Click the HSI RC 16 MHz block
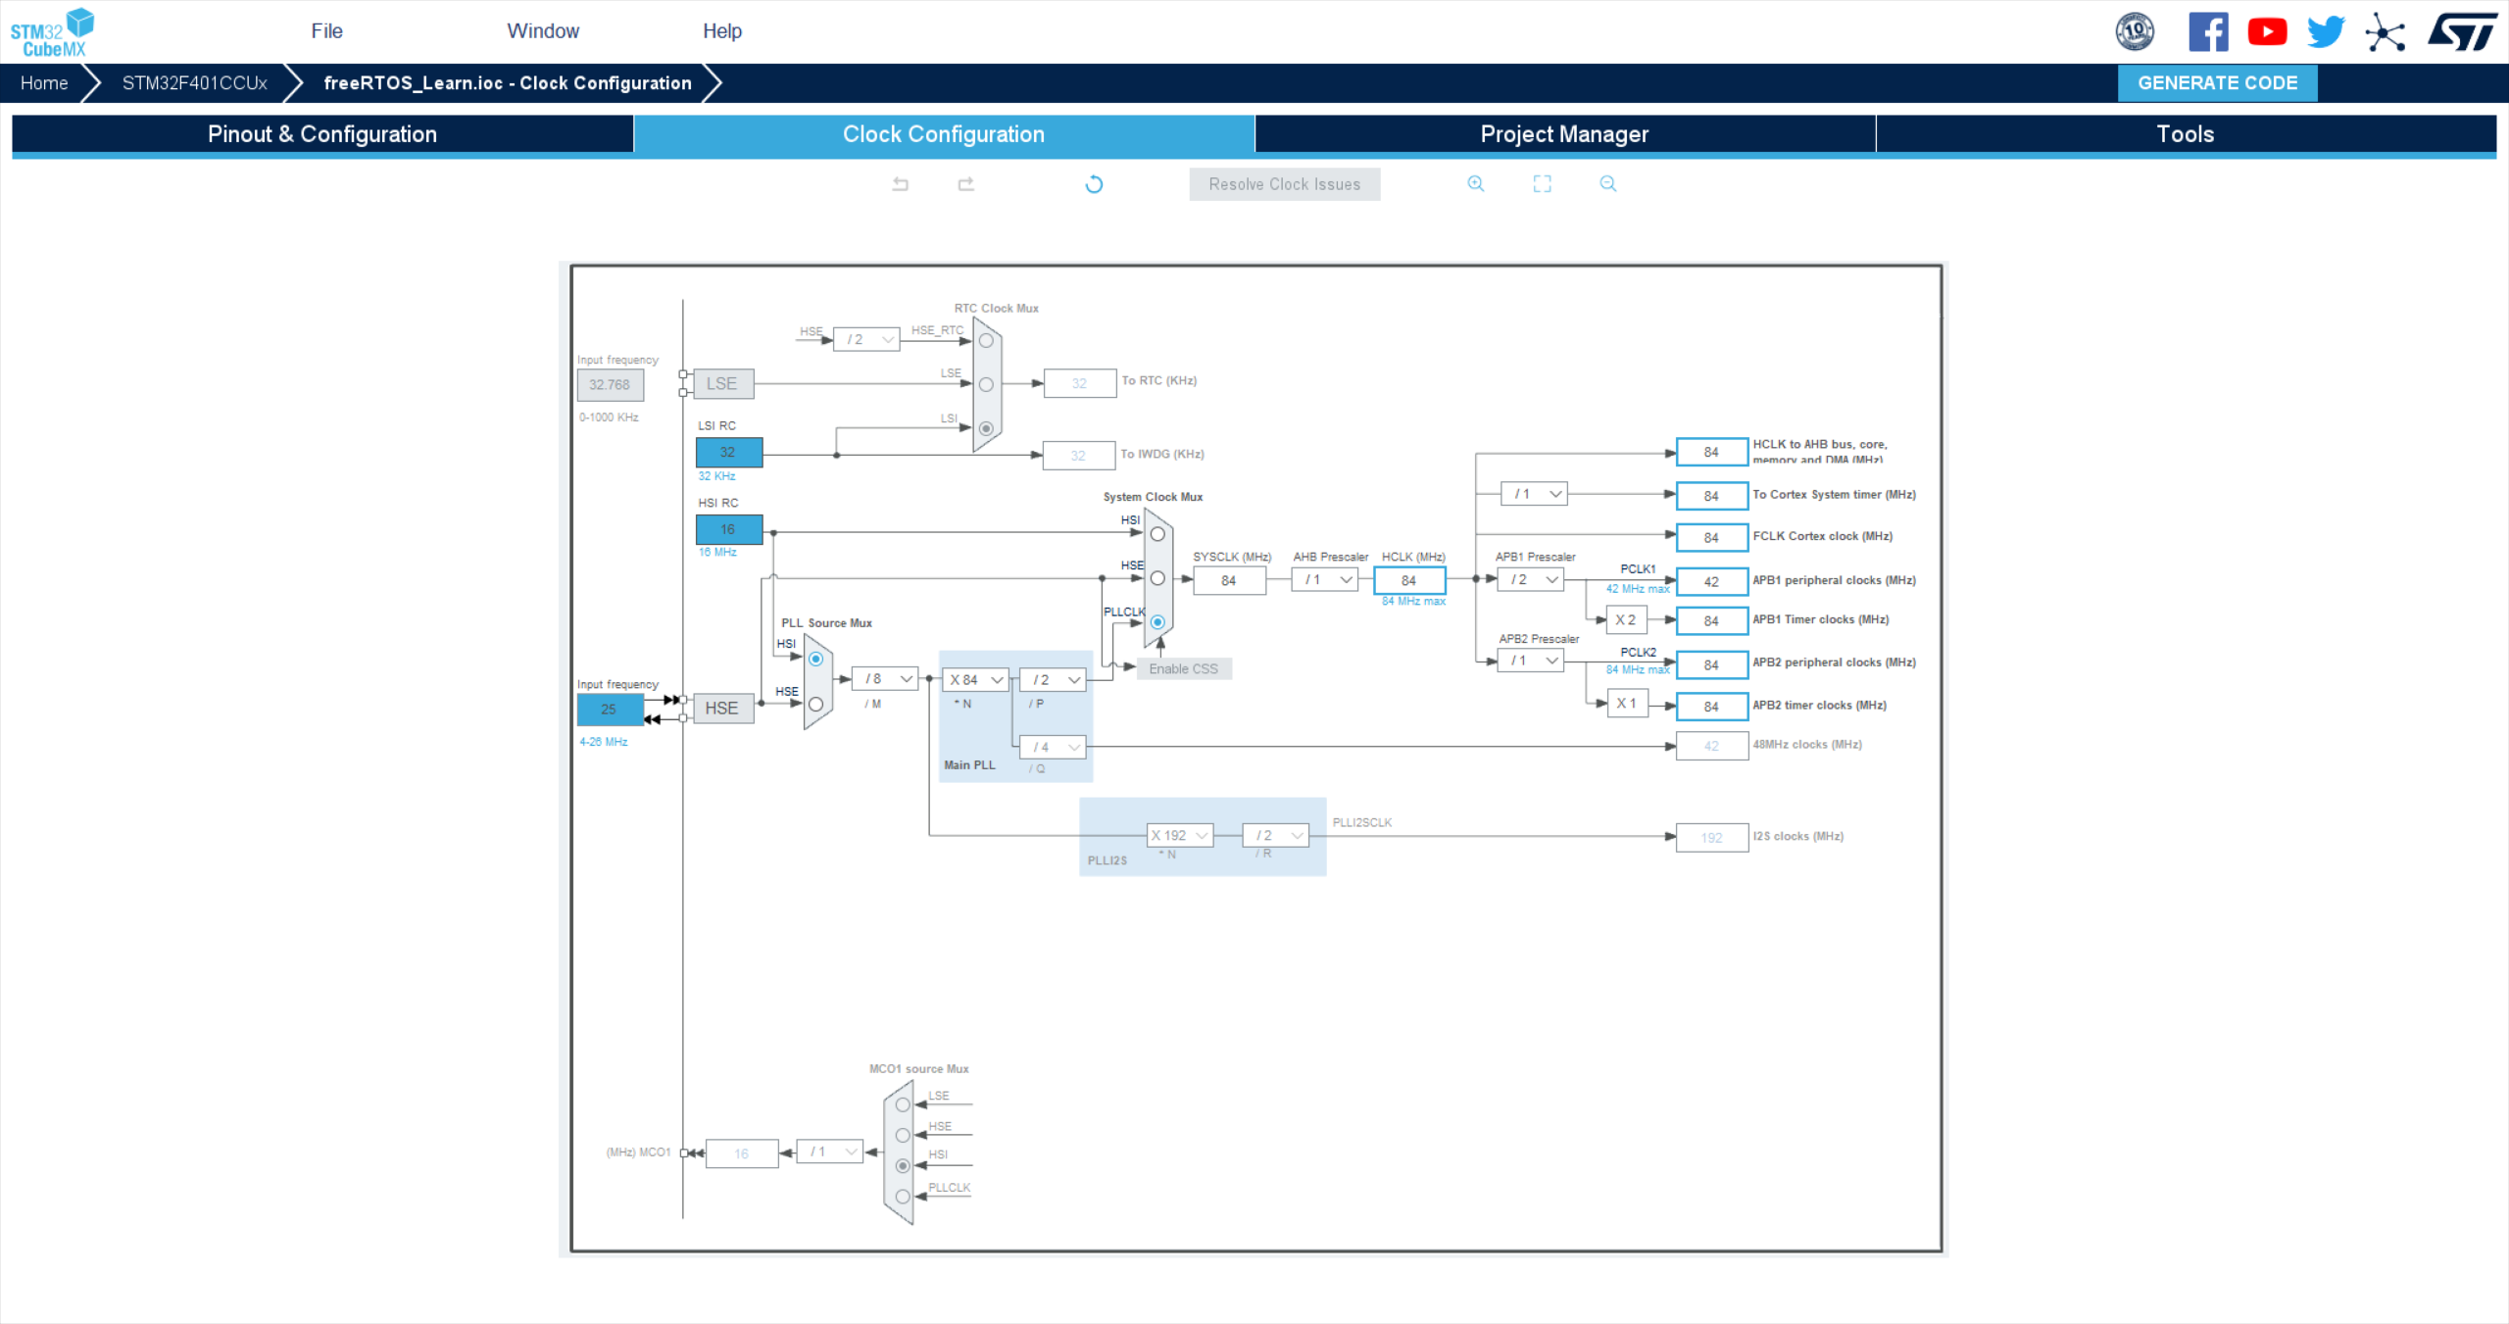The image size is (2509, 1324). tap(728, 529)
